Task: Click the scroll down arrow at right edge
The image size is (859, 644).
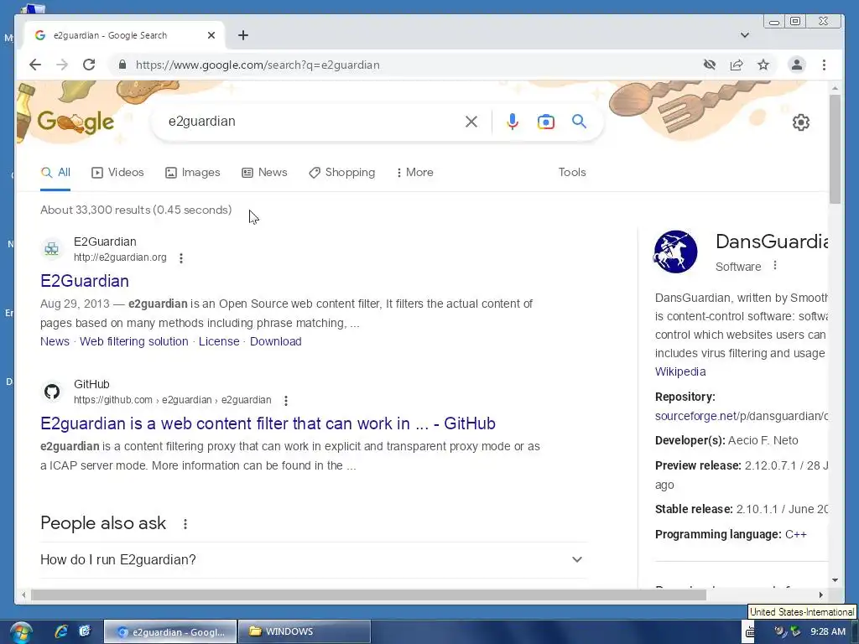Action: pos(835,580)
